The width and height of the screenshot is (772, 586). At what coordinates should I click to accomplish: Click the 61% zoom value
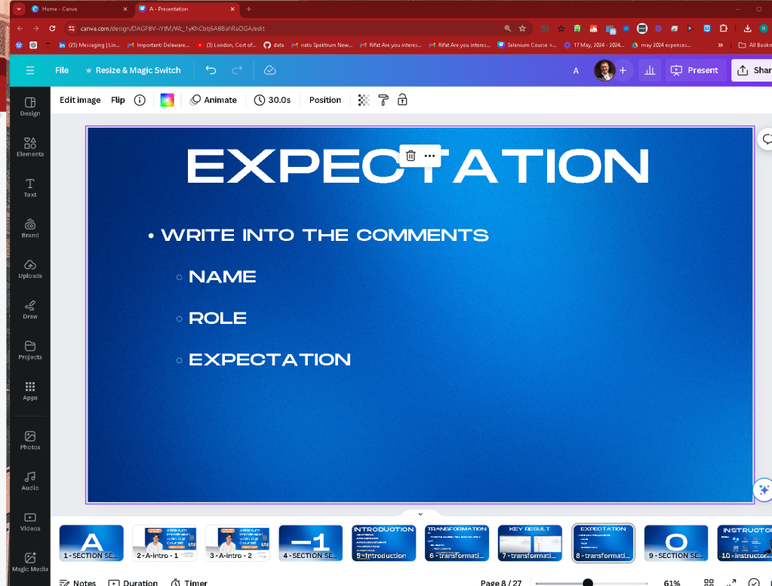(x=672, y=582)
